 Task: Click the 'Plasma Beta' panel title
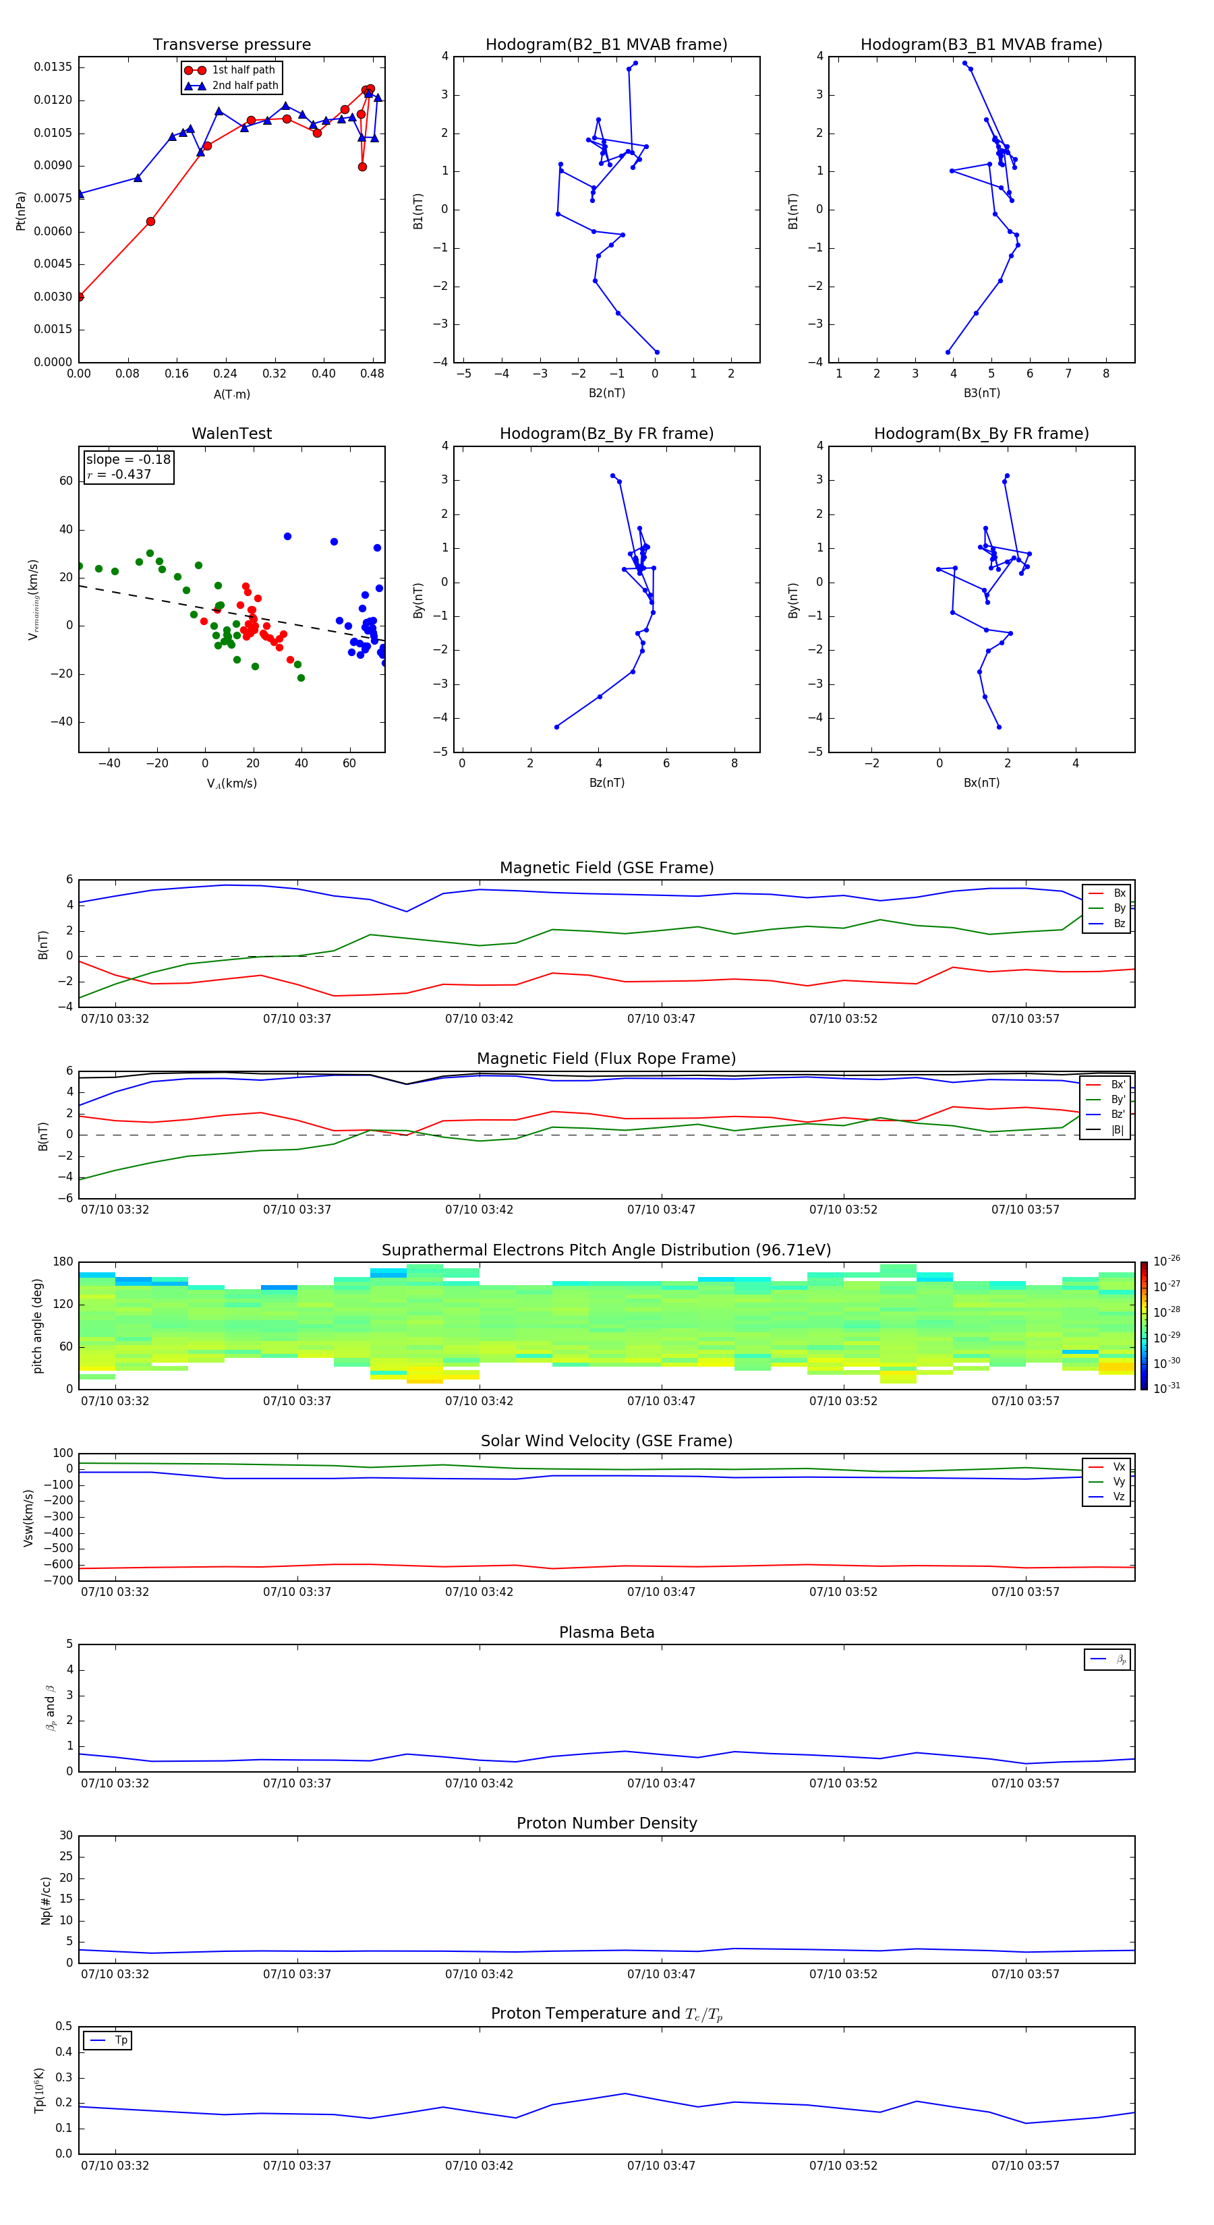click(x=606, y=1632)
